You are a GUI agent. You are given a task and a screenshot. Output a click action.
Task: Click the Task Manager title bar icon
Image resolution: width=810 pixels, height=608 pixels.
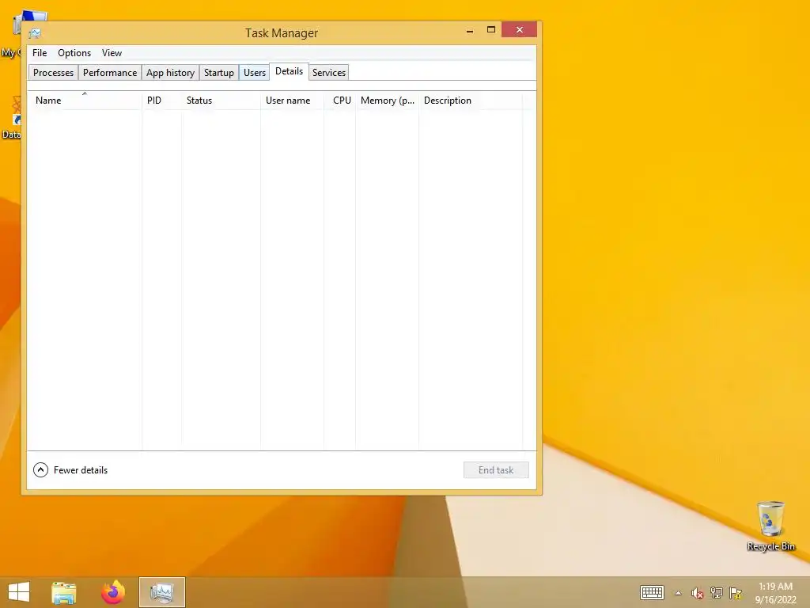pos(35,33)
